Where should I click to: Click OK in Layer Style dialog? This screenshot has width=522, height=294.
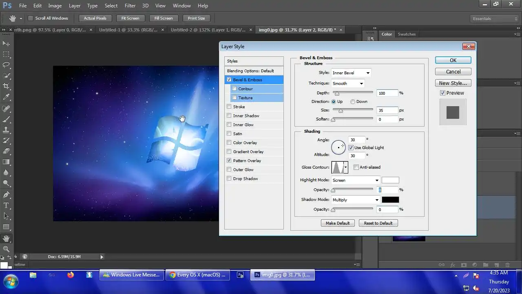click(x=453, y=60)
